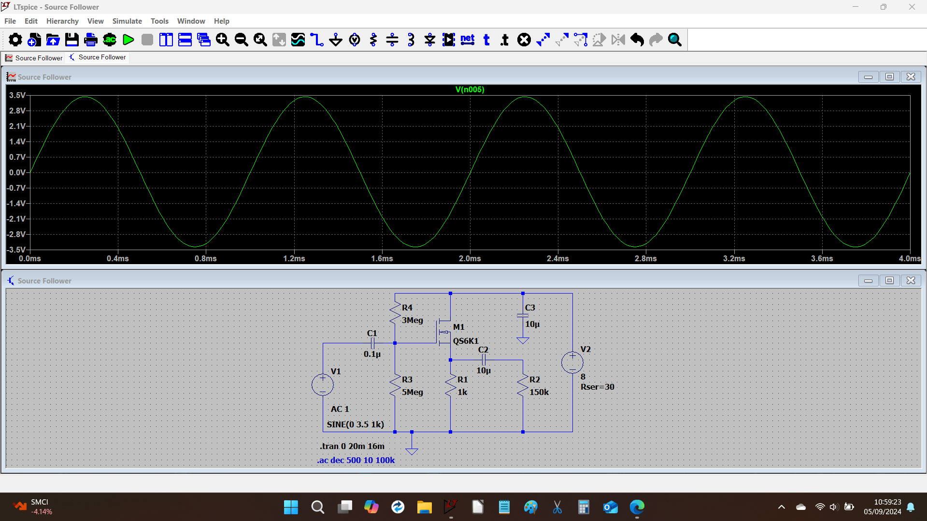Select the place diode tool

[430, 40]
